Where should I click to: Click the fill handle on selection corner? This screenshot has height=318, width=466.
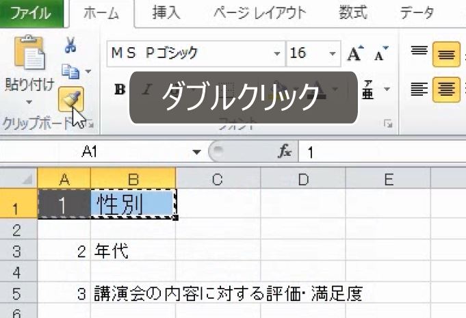point(176,219)
